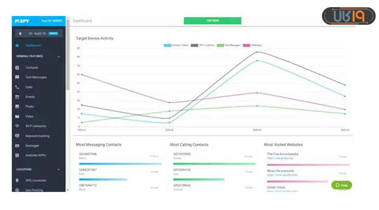379x210 pixels.
Task: Open the S9 device selector dropdown
Action: pos(39,33)
